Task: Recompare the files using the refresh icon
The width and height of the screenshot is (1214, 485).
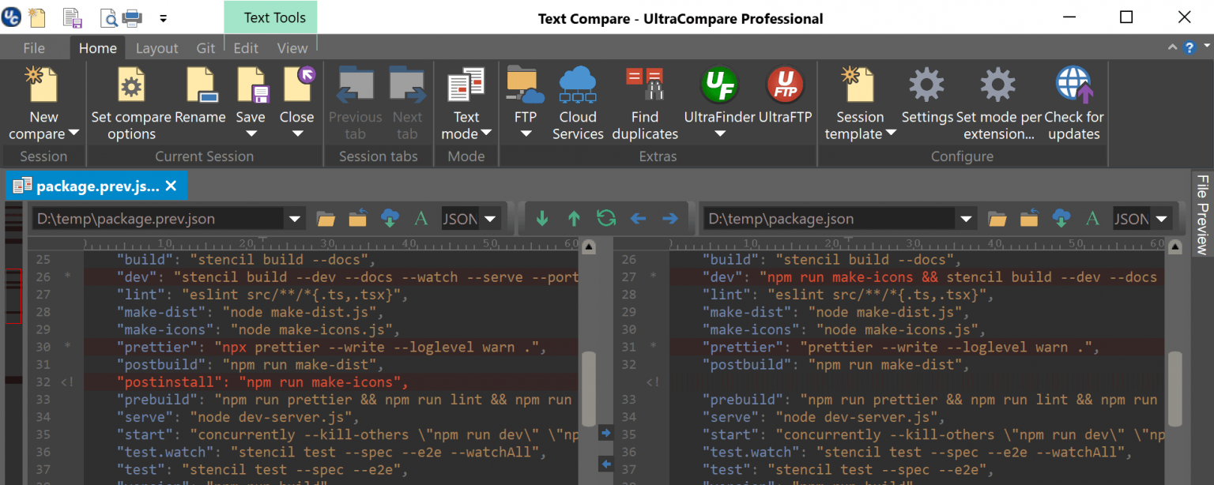Action: [x=606, y=218]
